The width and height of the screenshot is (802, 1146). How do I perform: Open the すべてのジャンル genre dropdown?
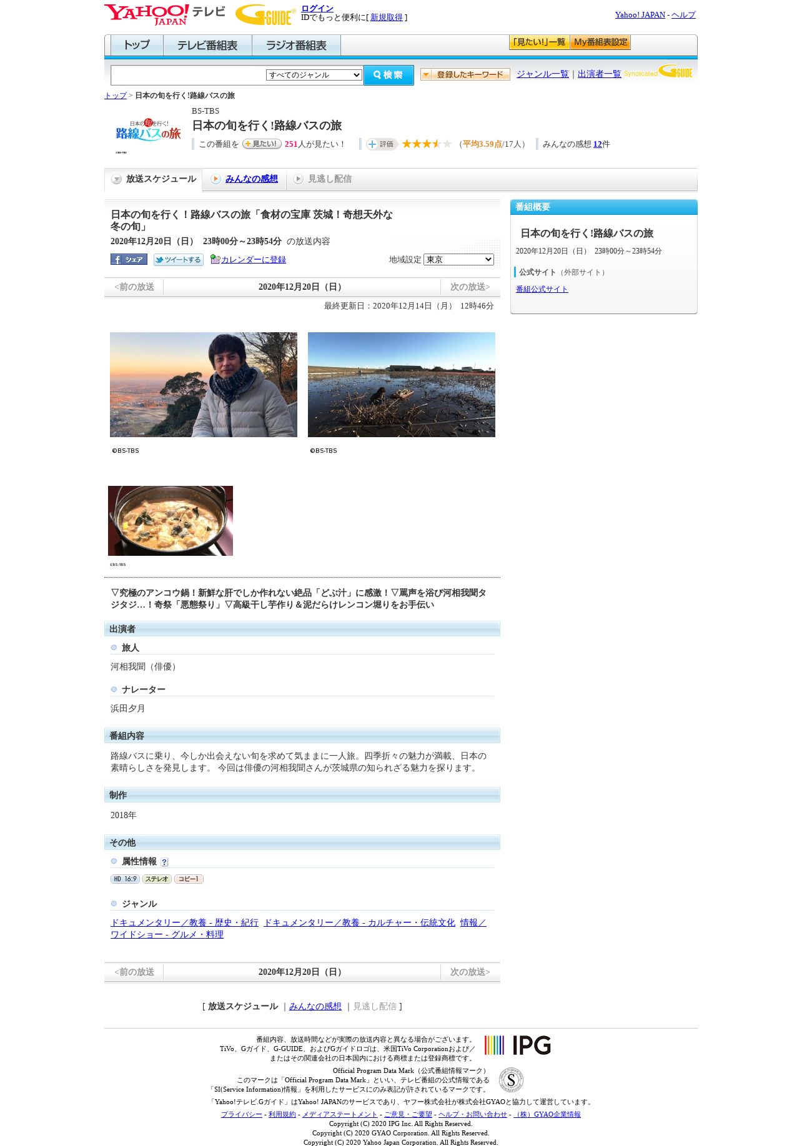coord(314,75)
